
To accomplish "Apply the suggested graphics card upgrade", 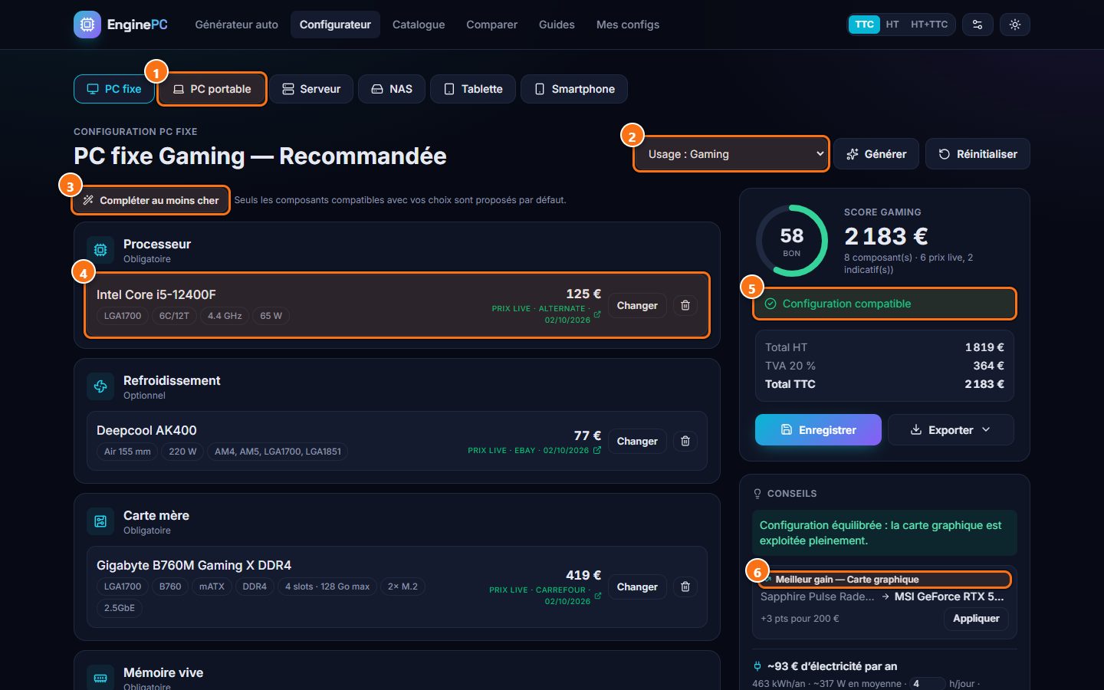I will [x=976, y=619].
